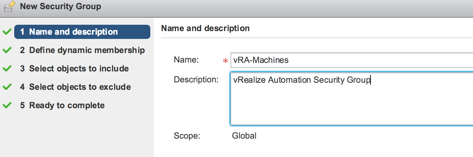
Task: Click the New Security Group window title
Action: [x=60, y=6]
